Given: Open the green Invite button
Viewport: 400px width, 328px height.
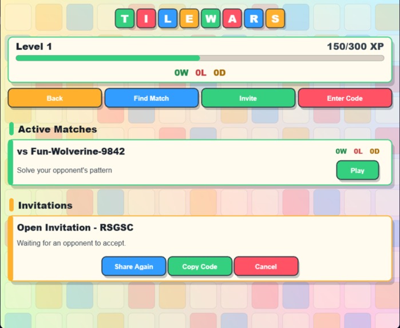Looking at the screenshot, I should click(x=248, y=98).
